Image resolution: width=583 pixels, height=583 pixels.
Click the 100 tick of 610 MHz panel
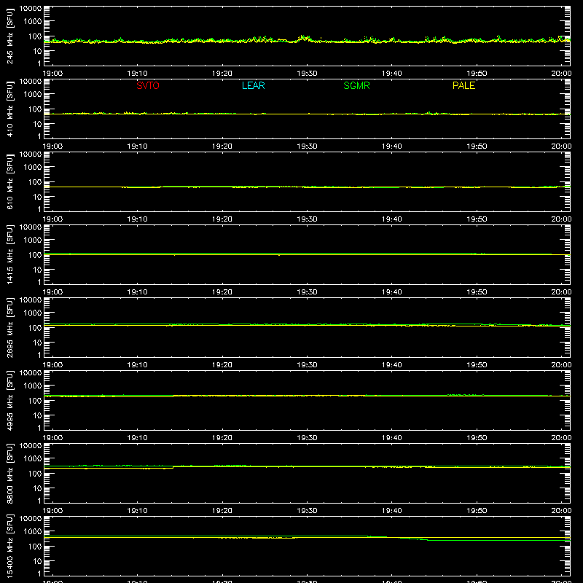(x=35, y=181)
